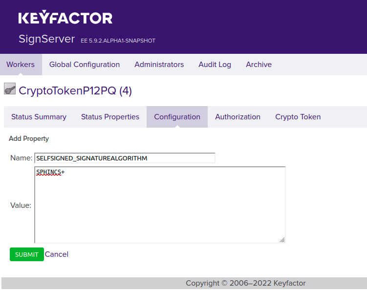Click the Keyfactor logo in the header
This screenshot has height=292, width=367.
click(x=65, y=19)
